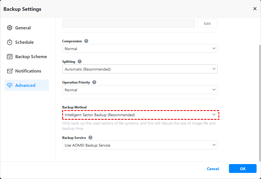Click the Backup Service help icon
Image resolution: width=261 pixels, height=179 pixels.
coord(90,138)
